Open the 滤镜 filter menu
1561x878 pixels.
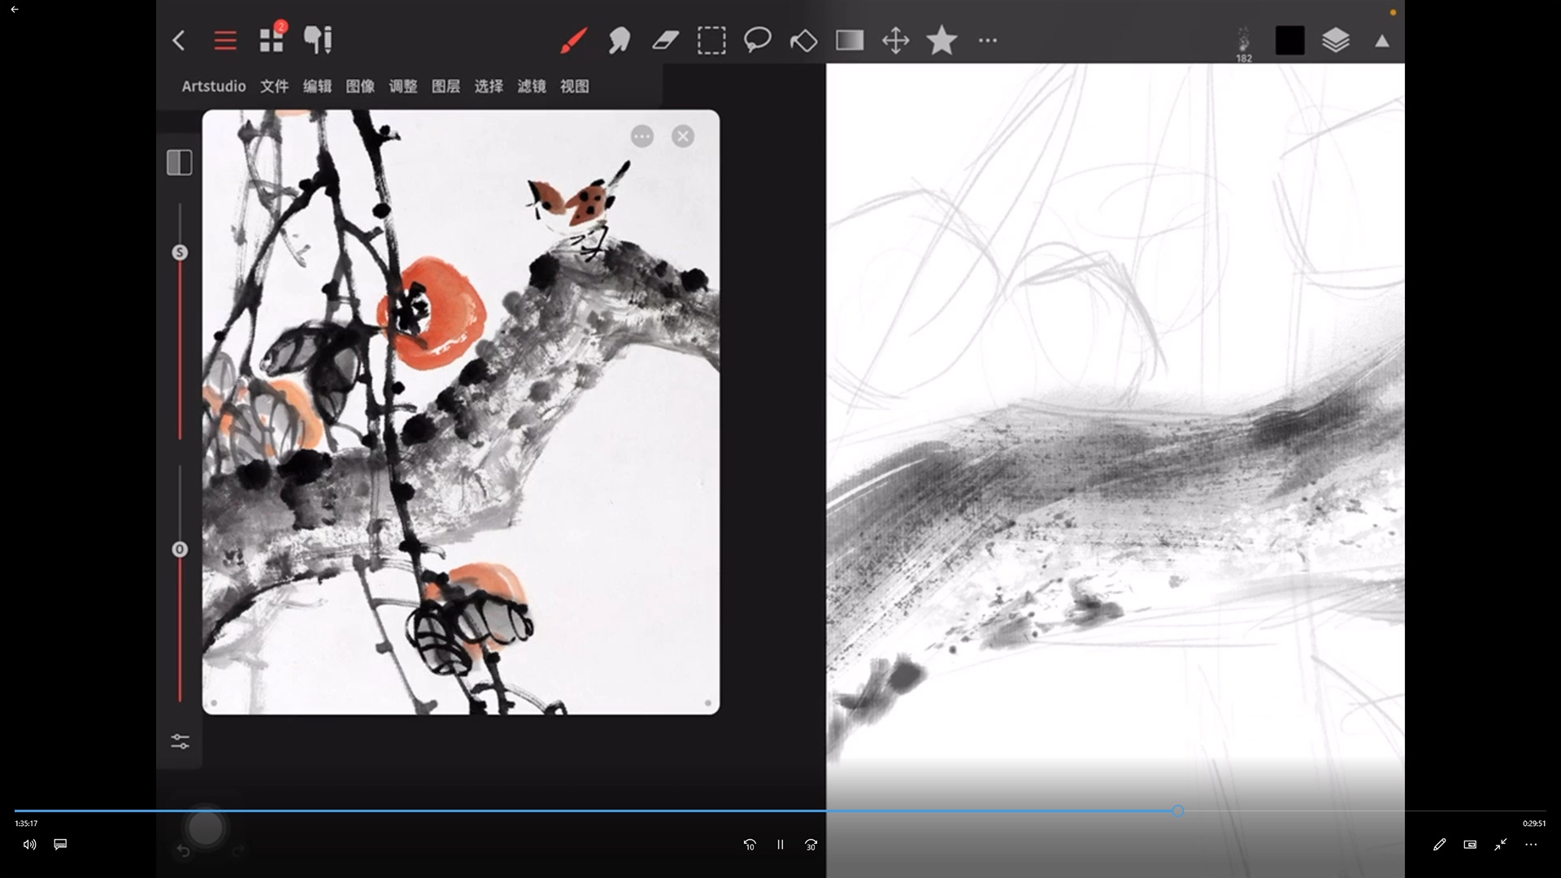click(x=532, y=86)
